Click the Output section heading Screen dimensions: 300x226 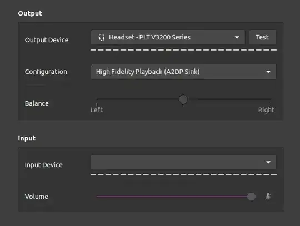coord(30,13)
